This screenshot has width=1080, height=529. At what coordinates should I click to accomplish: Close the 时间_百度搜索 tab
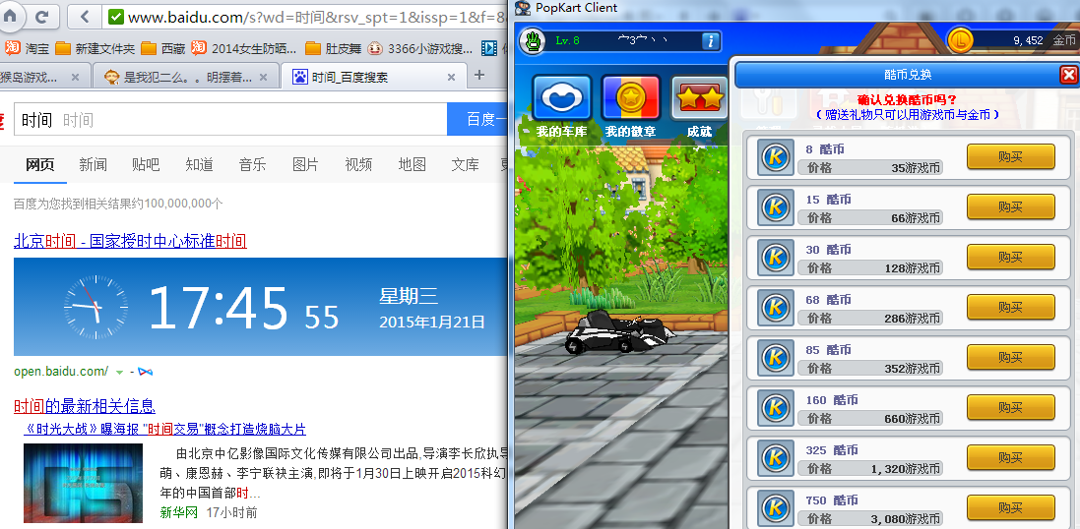click(x=451, y=77)
